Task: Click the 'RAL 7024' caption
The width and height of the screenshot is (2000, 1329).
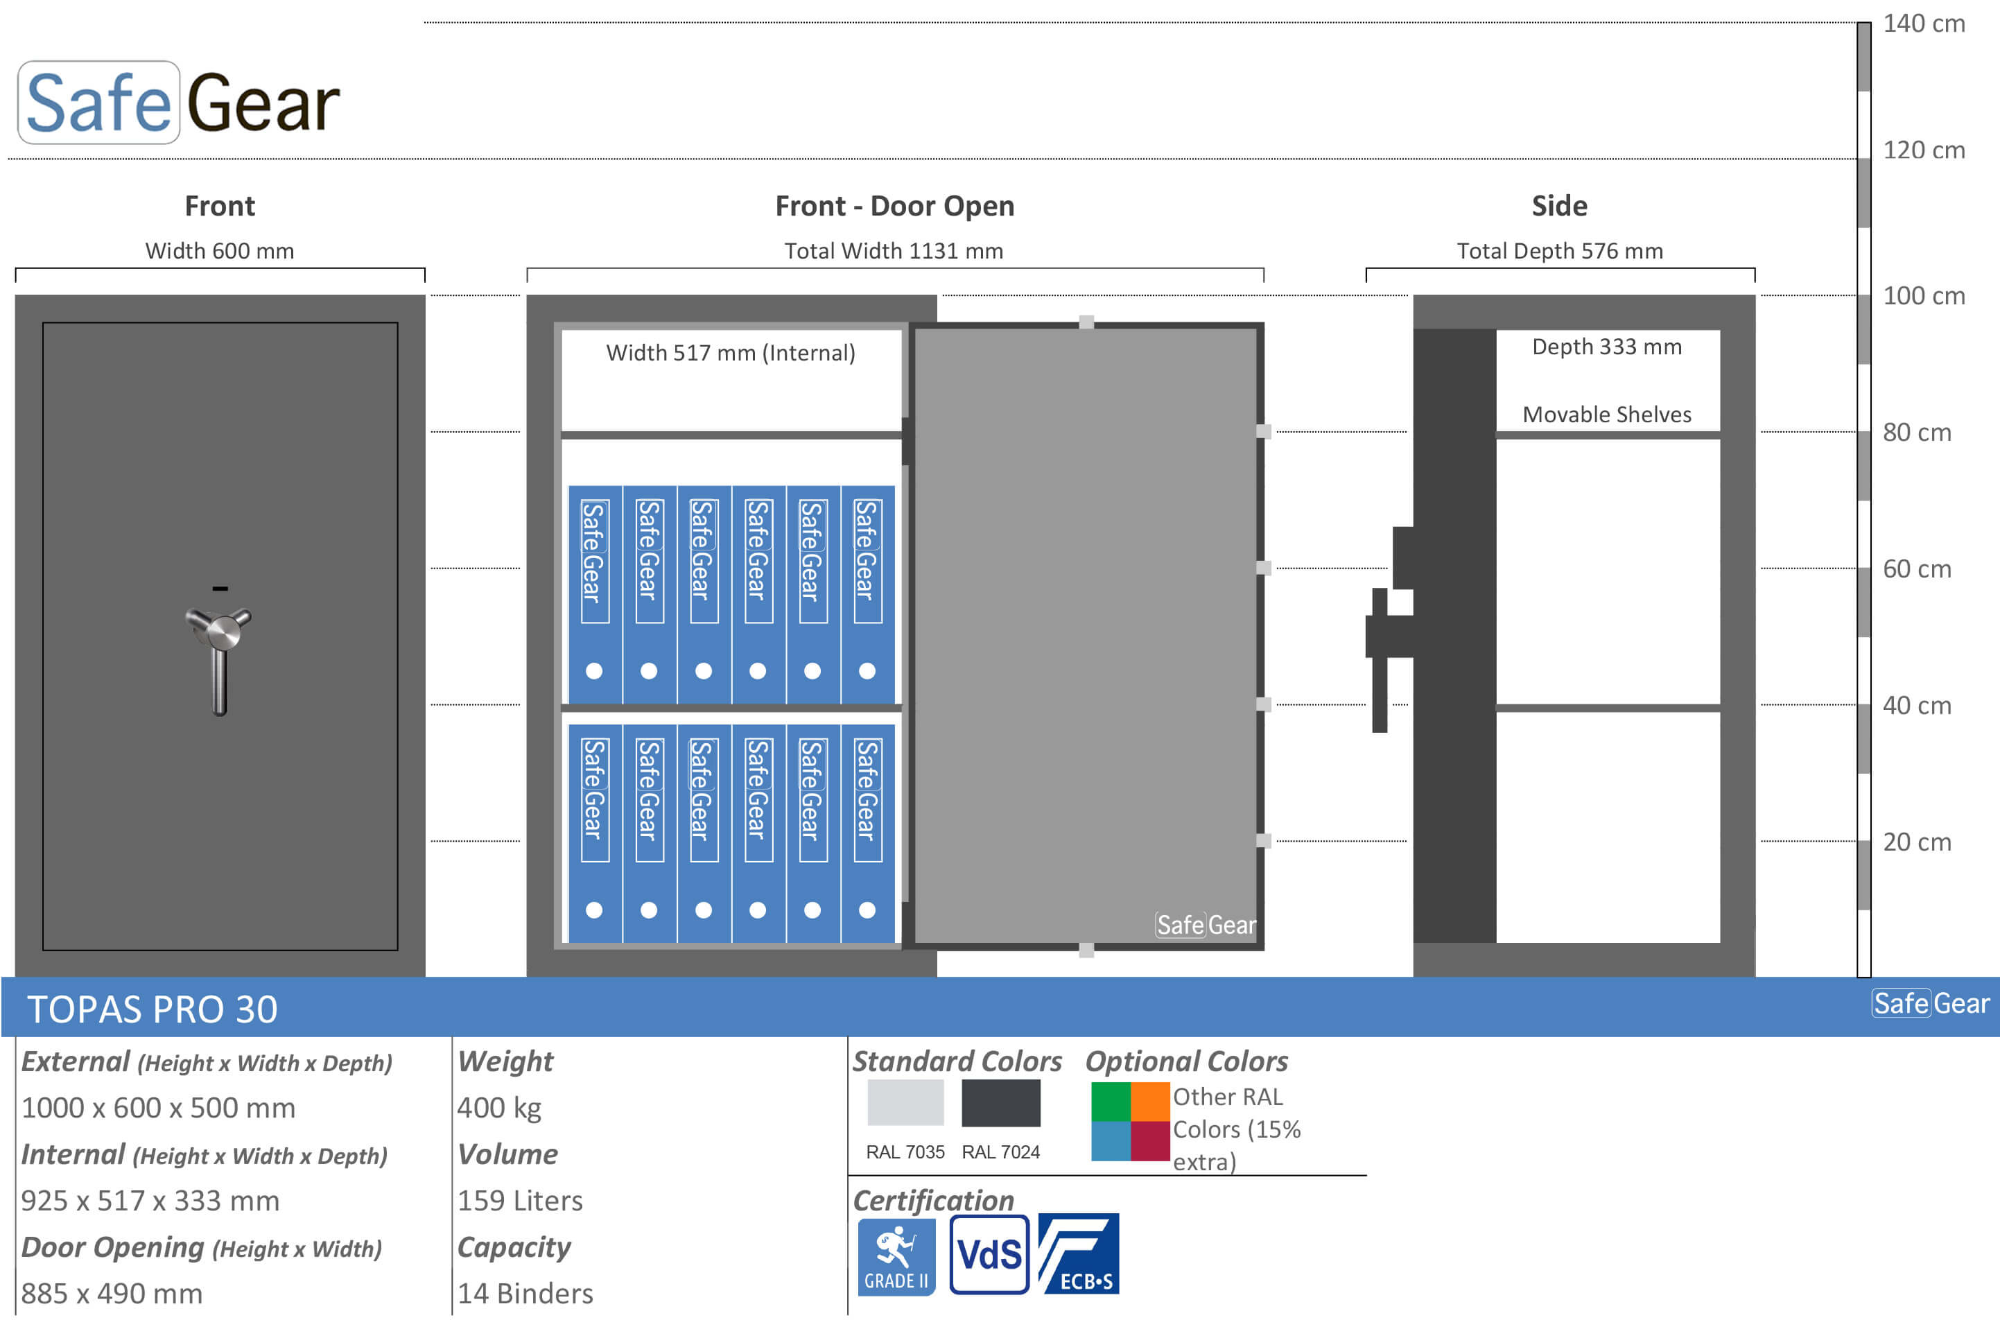Action: (x=1001, y=1153)
